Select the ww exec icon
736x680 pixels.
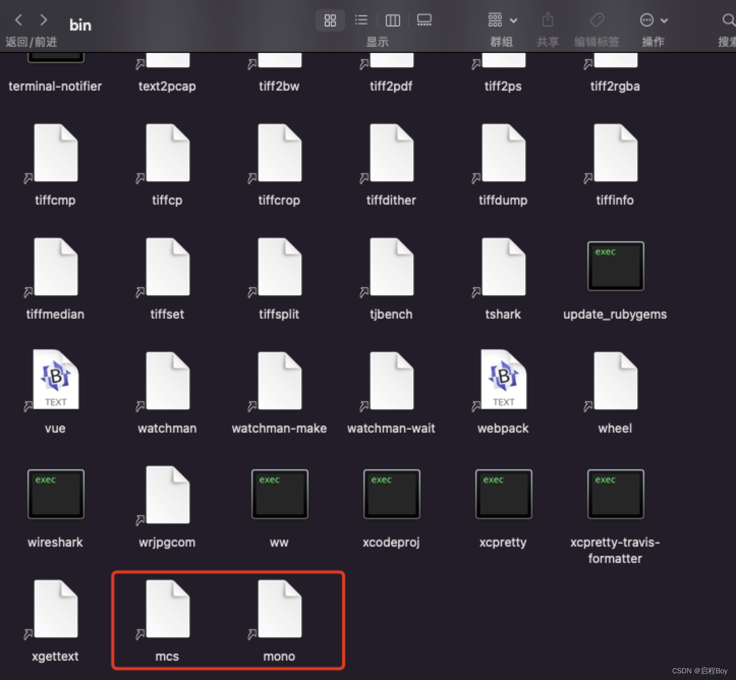[x=279, y=494]
